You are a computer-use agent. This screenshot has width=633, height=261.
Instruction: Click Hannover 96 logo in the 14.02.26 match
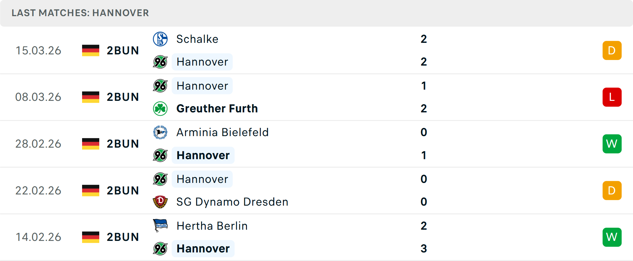tap(160, 248)
